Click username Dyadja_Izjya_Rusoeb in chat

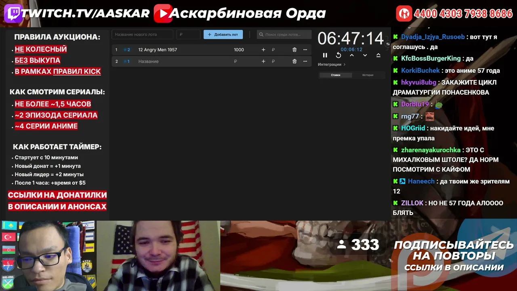pos(433,37)
